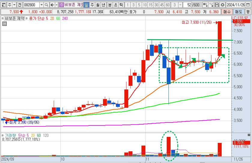Choose the 1 interval button
This screenshot has height=163, width=252.
[x=128, y=5]
